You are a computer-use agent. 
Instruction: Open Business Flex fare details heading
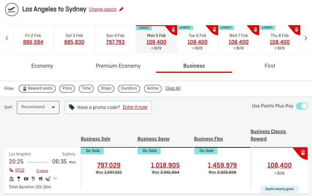pos(209,139)
